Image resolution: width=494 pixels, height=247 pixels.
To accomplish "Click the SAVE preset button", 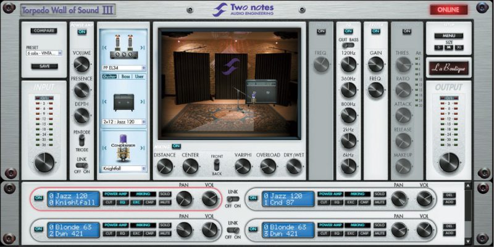I will click(x=44, y=66).
